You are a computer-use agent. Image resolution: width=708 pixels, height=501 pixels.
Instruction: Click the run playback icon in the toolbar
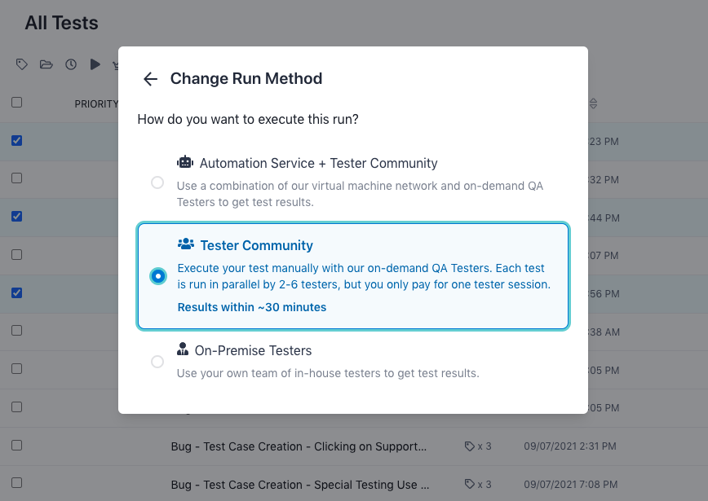click(x=94, y=64)
